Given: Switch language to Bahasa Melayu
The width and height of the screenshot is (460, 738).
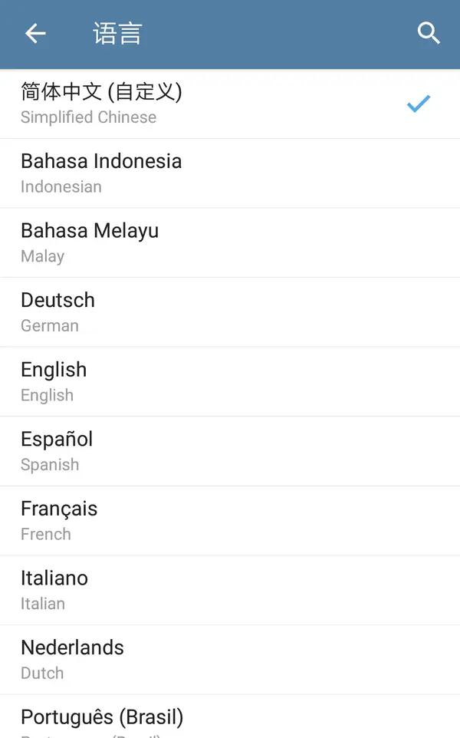Looking at the screenshot, I should pos(90,231).
